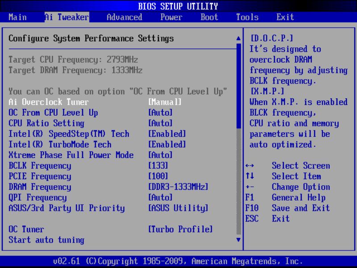
Task: Open the [Turbo Profile] OC Tuner value
Action: click(180, 229)
